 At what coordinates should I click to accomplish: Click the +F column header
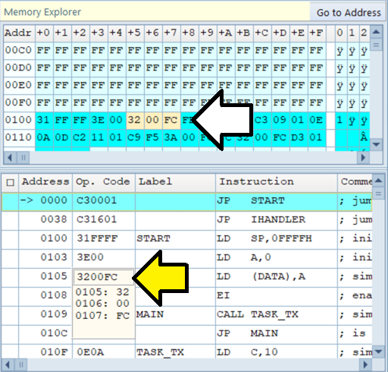[317, 33]
